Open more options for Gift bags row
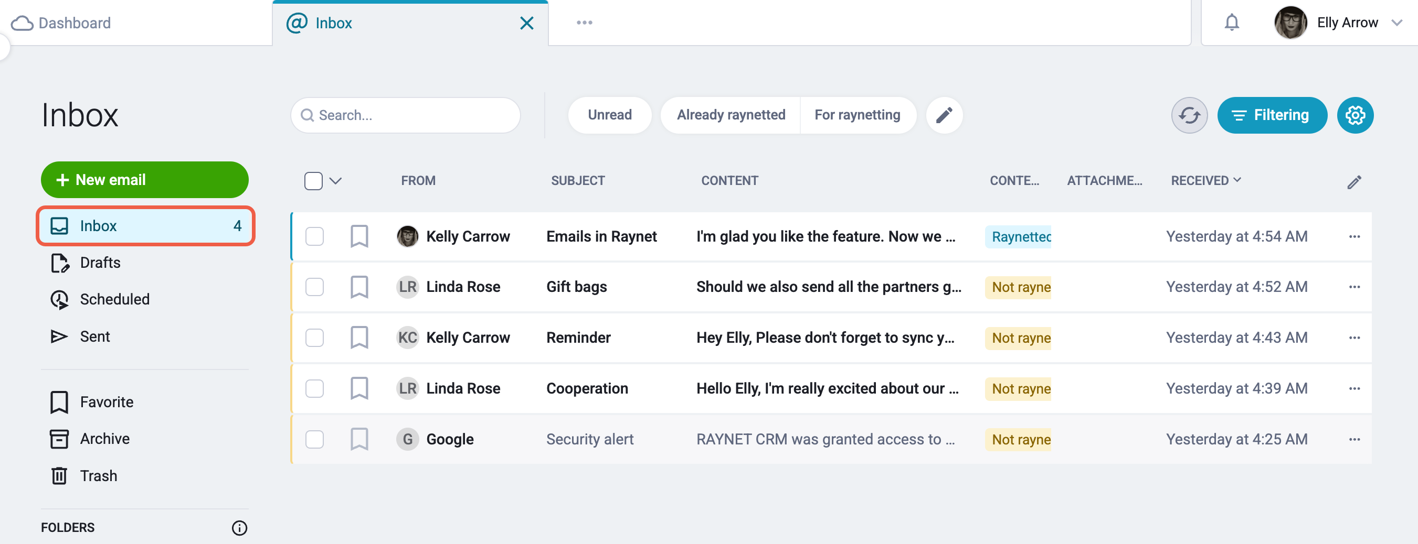This screenshot has width=1418, height=544. (1354, 287)
